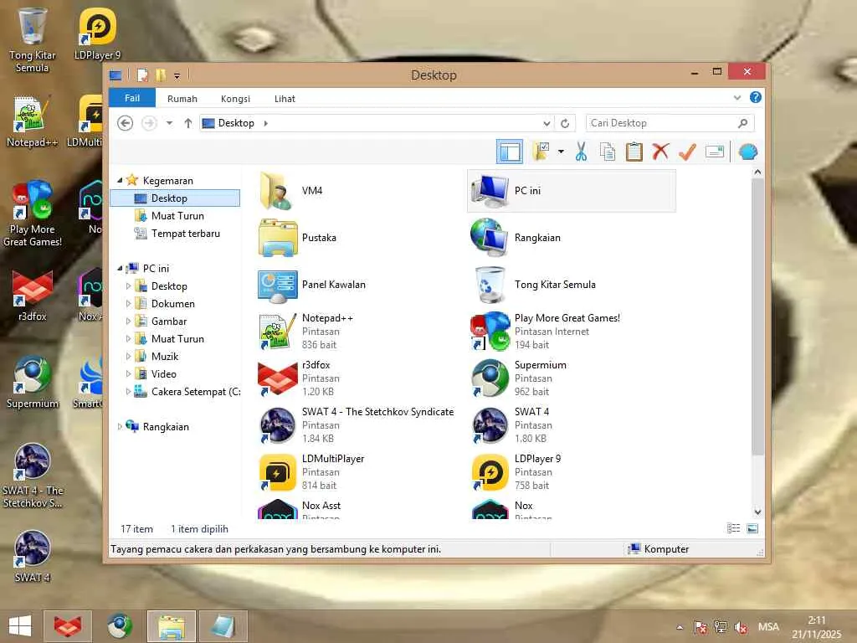
Task: Expand the ribbon with the chevron
Action: tap(737, 98)
